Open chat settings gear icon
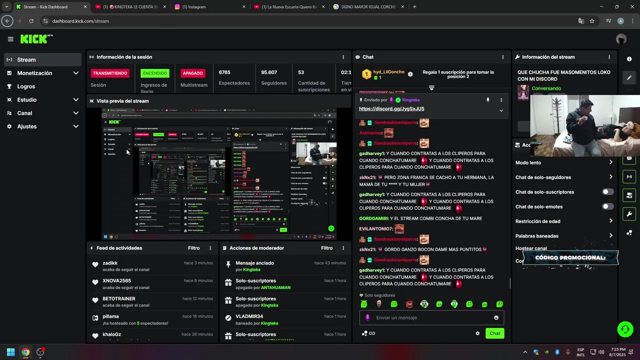This screenshot has height=360, width=640. tap(477, 333)
